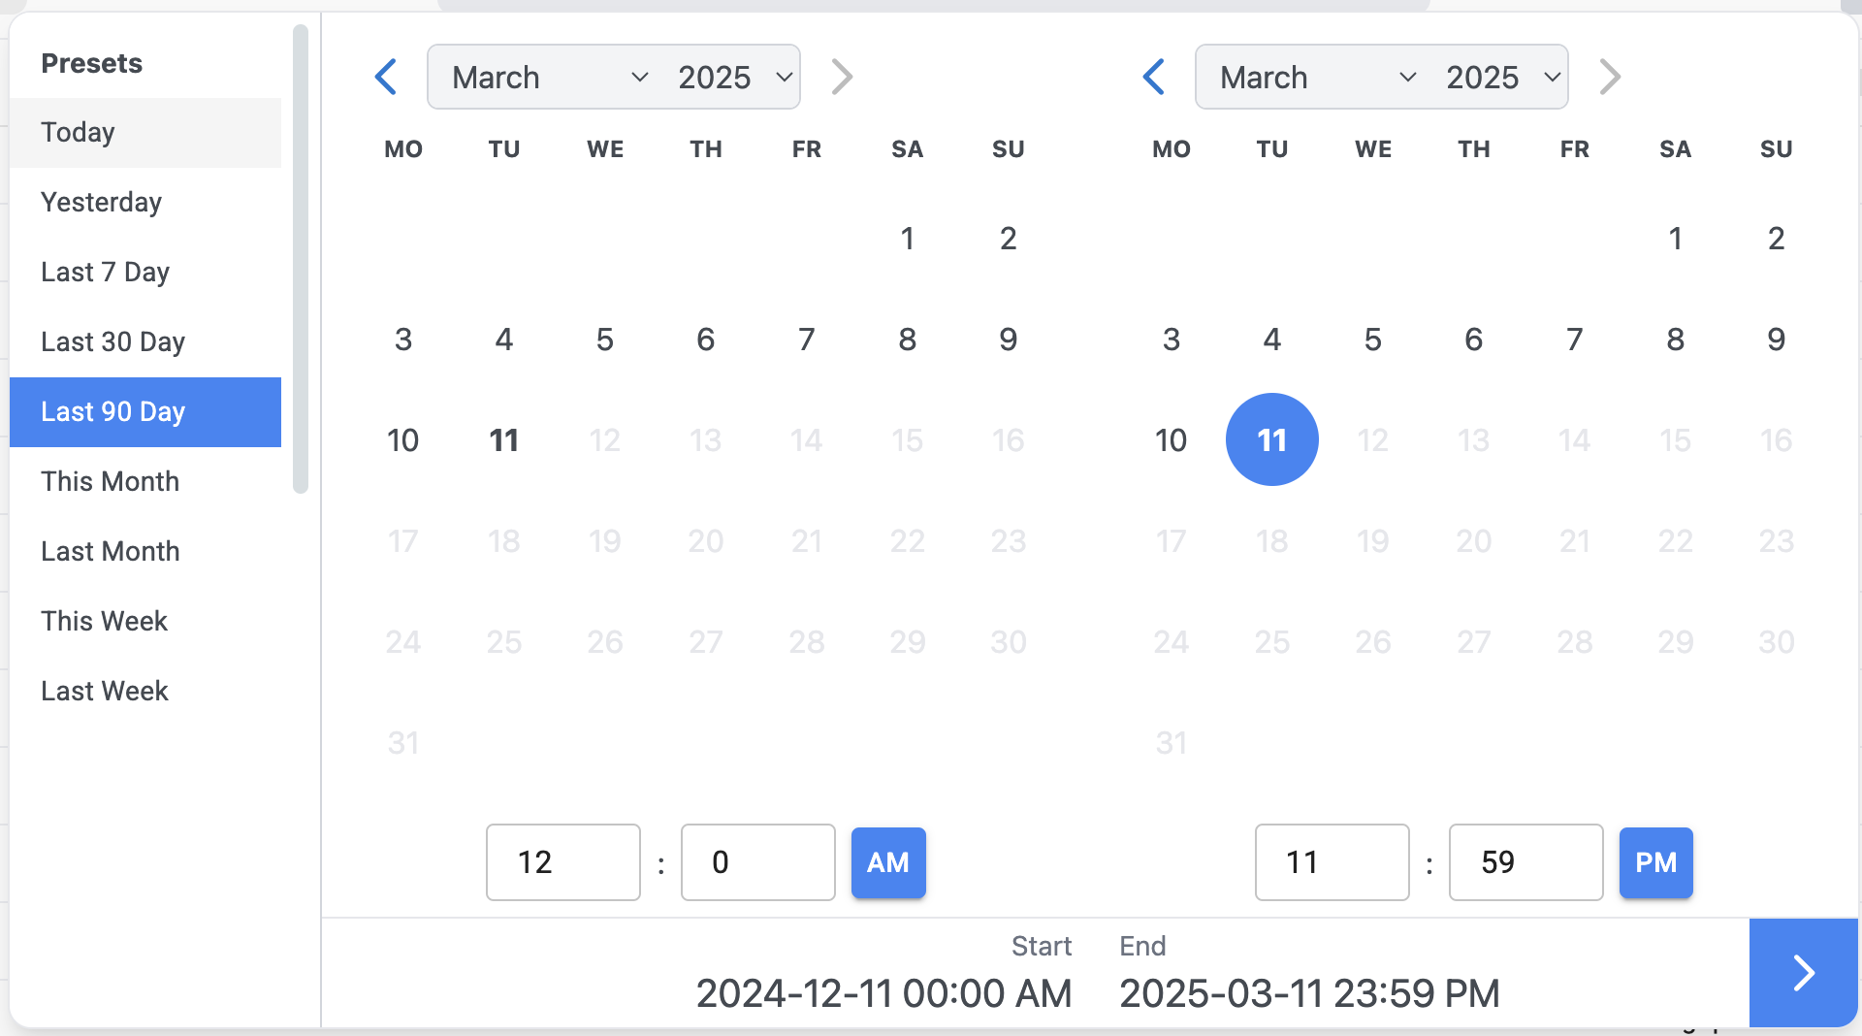Apply the date range with the blue arrow button
This screenshot has height=1036, width=1862.
(x=1804, y=973)
